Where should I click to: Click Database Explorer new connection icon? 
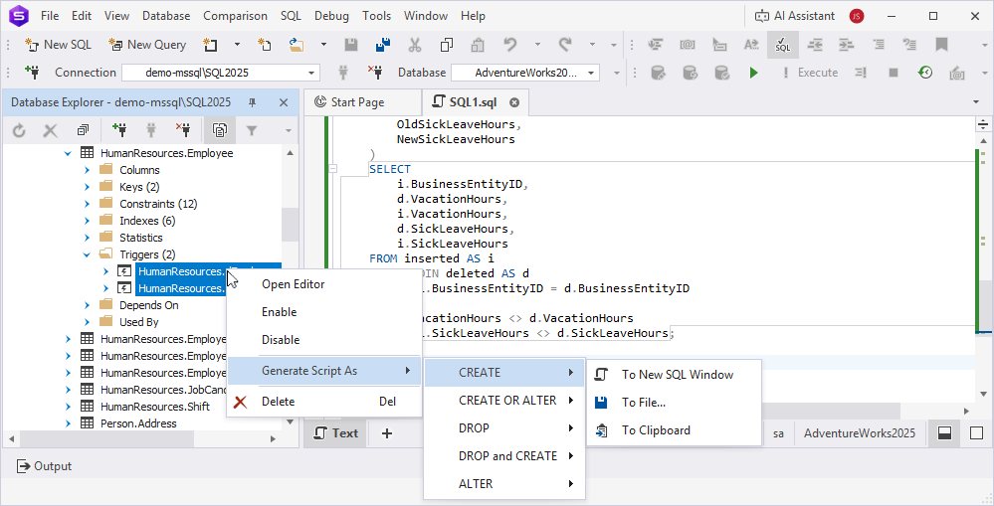(118, 130)
